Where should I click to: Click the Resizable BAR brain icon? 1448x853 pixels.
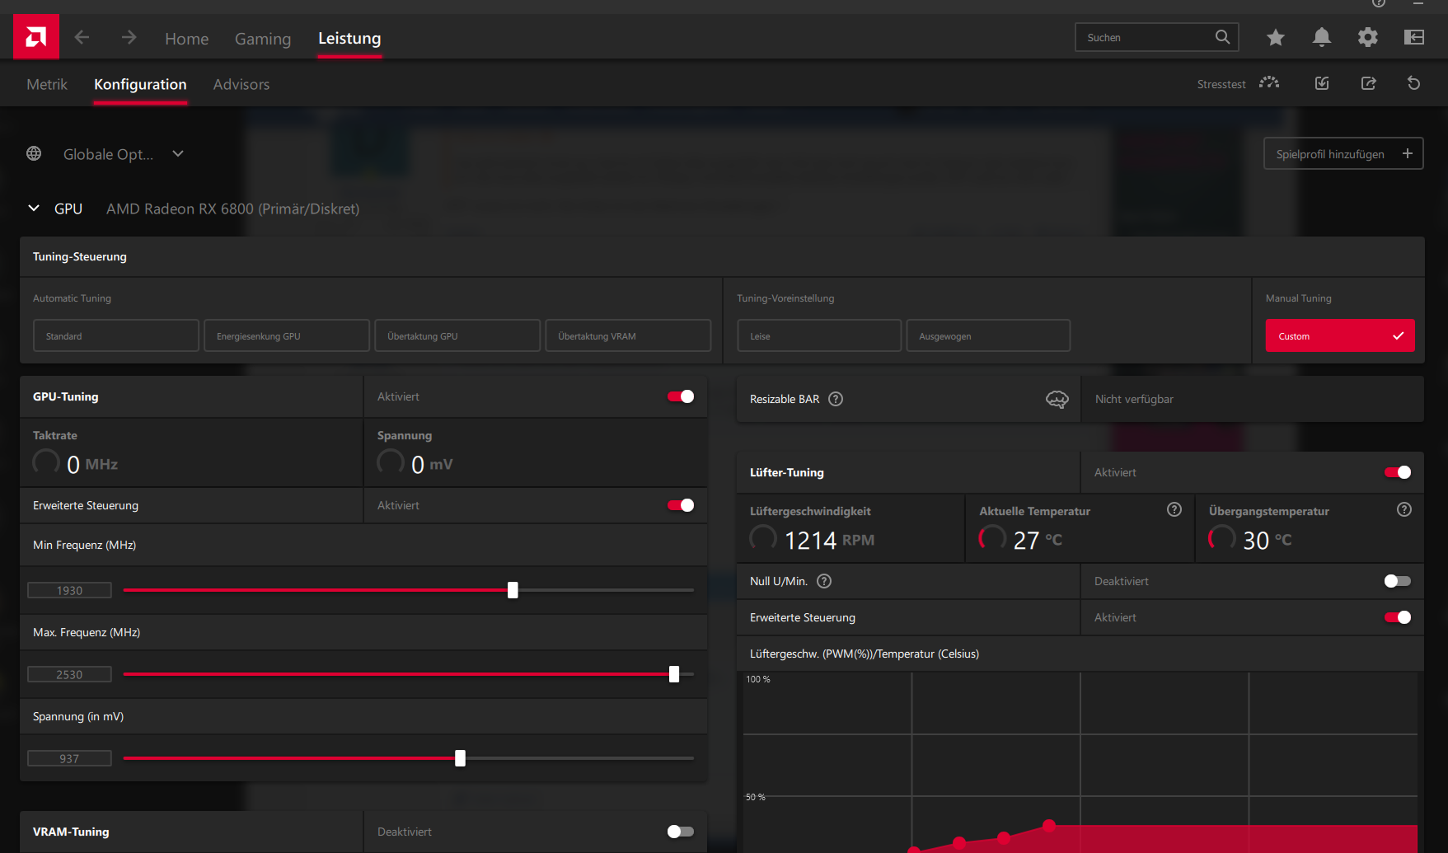coord(1057,399)
